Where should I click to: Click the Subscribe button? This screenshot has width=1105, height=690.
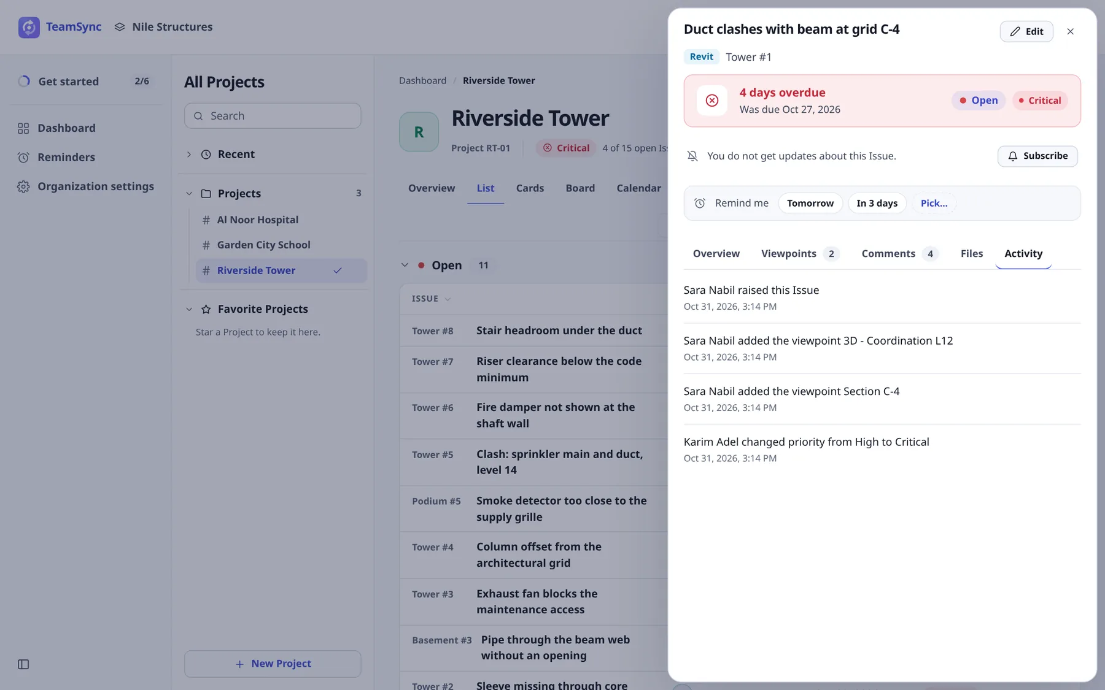[1037, 156]
